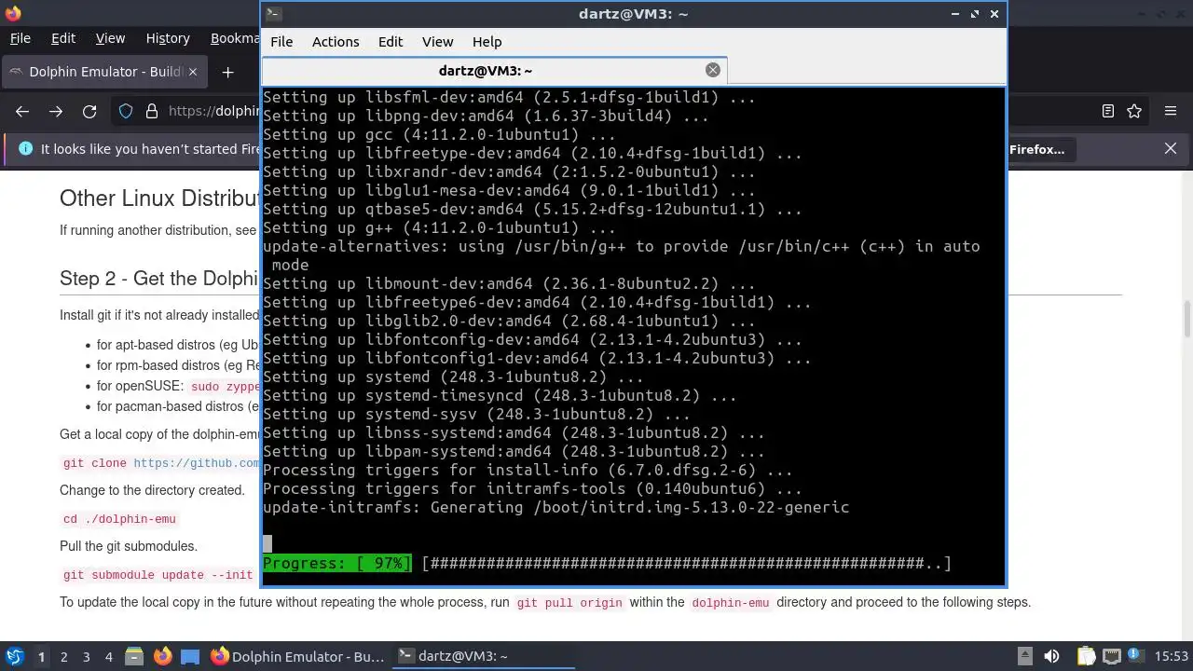This screenshot has height=671, width=1193.
Task: Click the 'cd ./dolphin-emu' code snippet
Action: 119,519
